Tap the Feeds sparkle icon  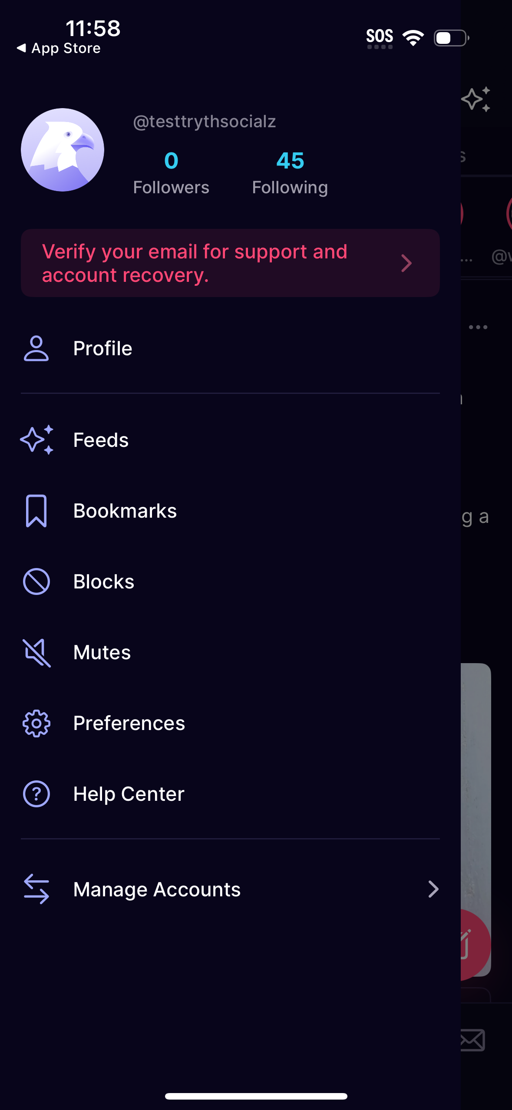tap(36, 439)
